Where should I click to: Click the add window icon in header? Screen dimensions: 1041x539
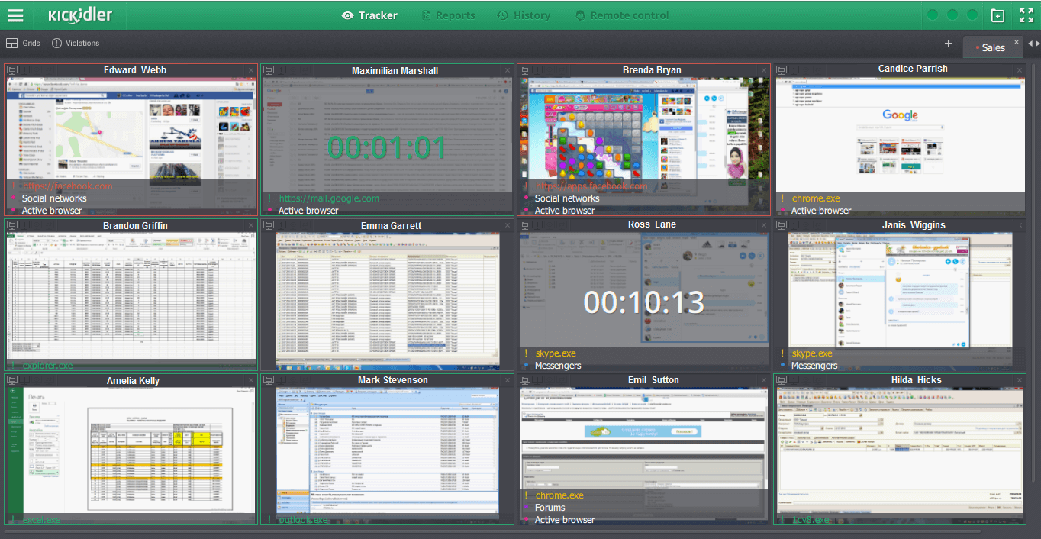click(x=997, y=15)
